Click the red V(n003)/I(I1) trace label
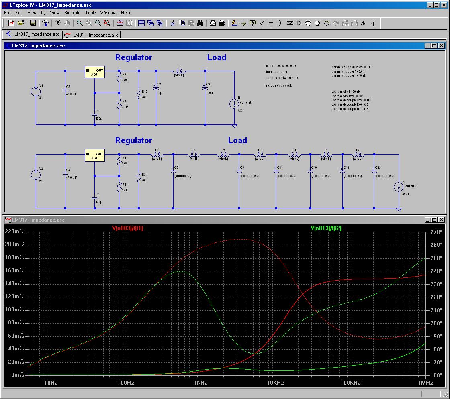Image resolution: width=450 pixels, height=399 pixels. (x=128, y=228)
